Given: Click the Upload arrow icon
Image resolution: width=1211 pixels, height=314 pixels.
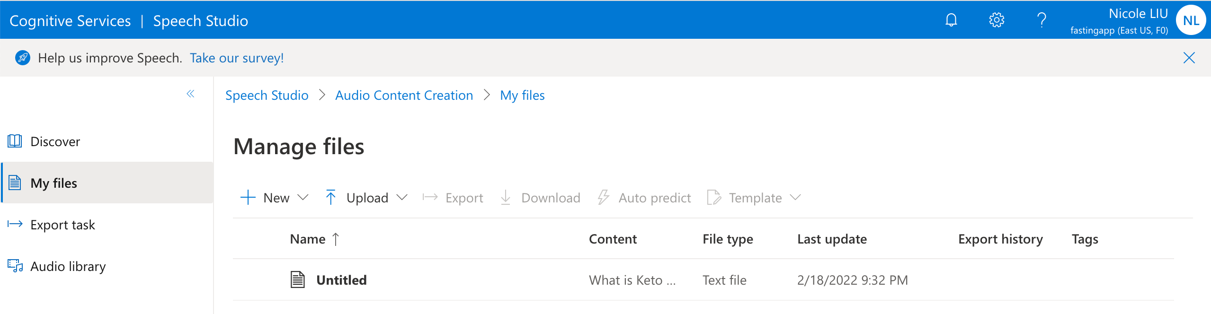Looking at the screenshot, I should coord(331,197).
